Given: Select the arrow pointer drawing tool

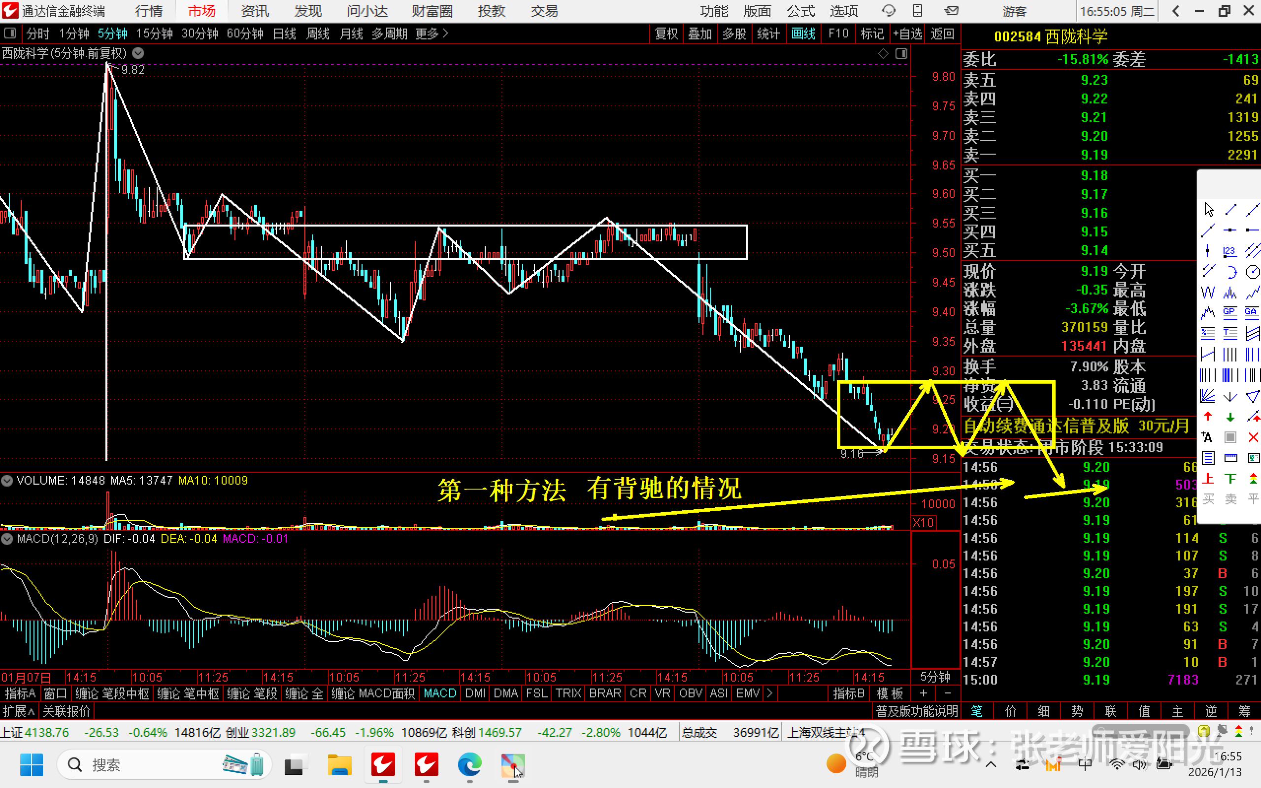Looking at the screenshot, I should [x=1208, y=209].
